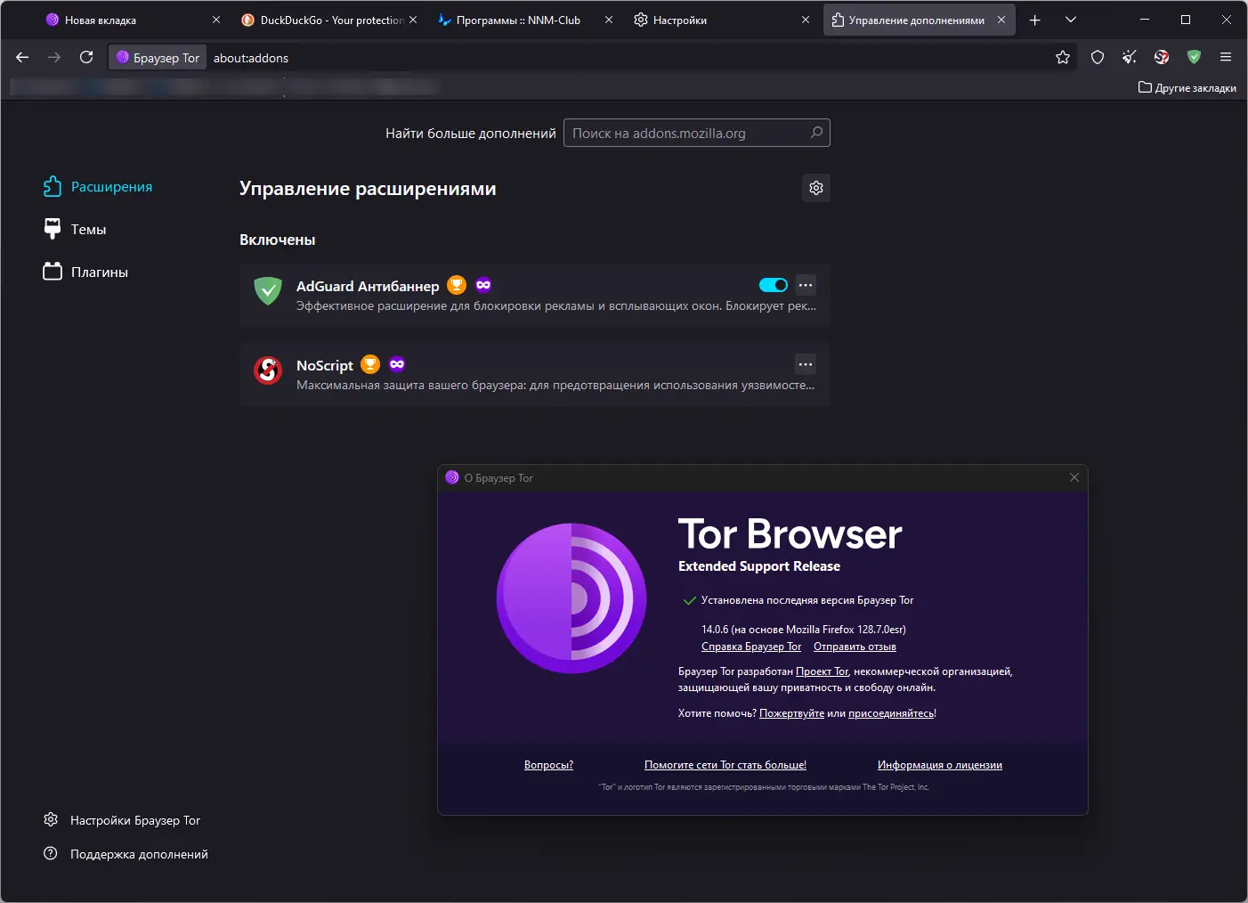Open Поддержка дополнений link
This screenshot has width=1248, height=903.
click(126, 854)
